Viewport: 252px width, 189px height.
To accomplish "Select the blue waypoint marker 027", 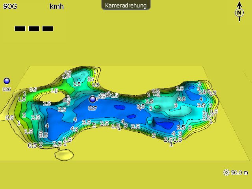I will coord(93,99).
